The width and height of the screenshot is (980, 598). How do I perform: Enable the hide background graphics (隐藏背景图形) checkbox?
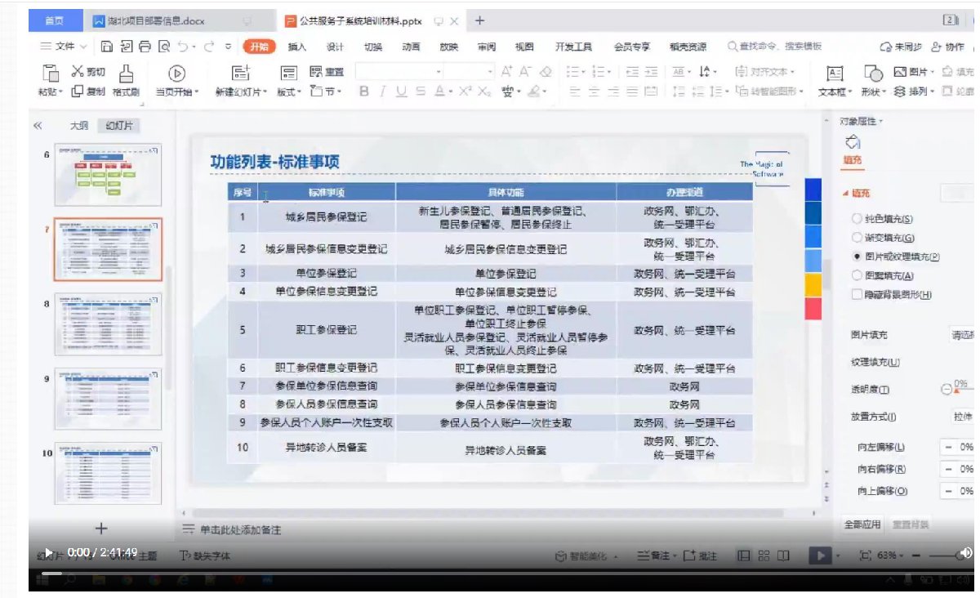(x=857, y=294)
